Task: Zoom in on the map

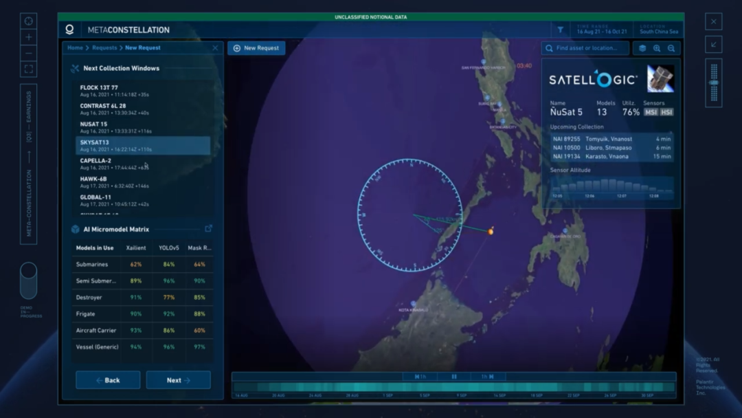Action: (x=657, y=48)
